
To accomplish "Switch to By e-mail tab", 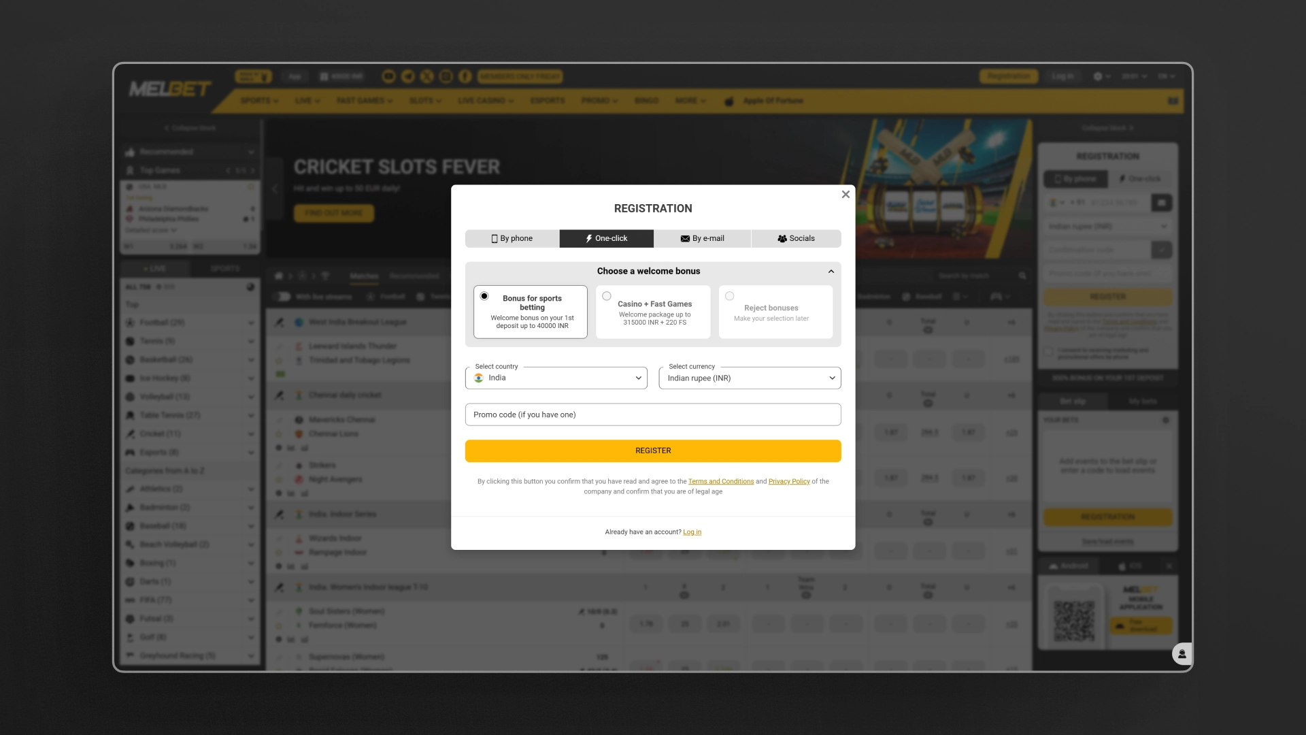I will 703,239.
